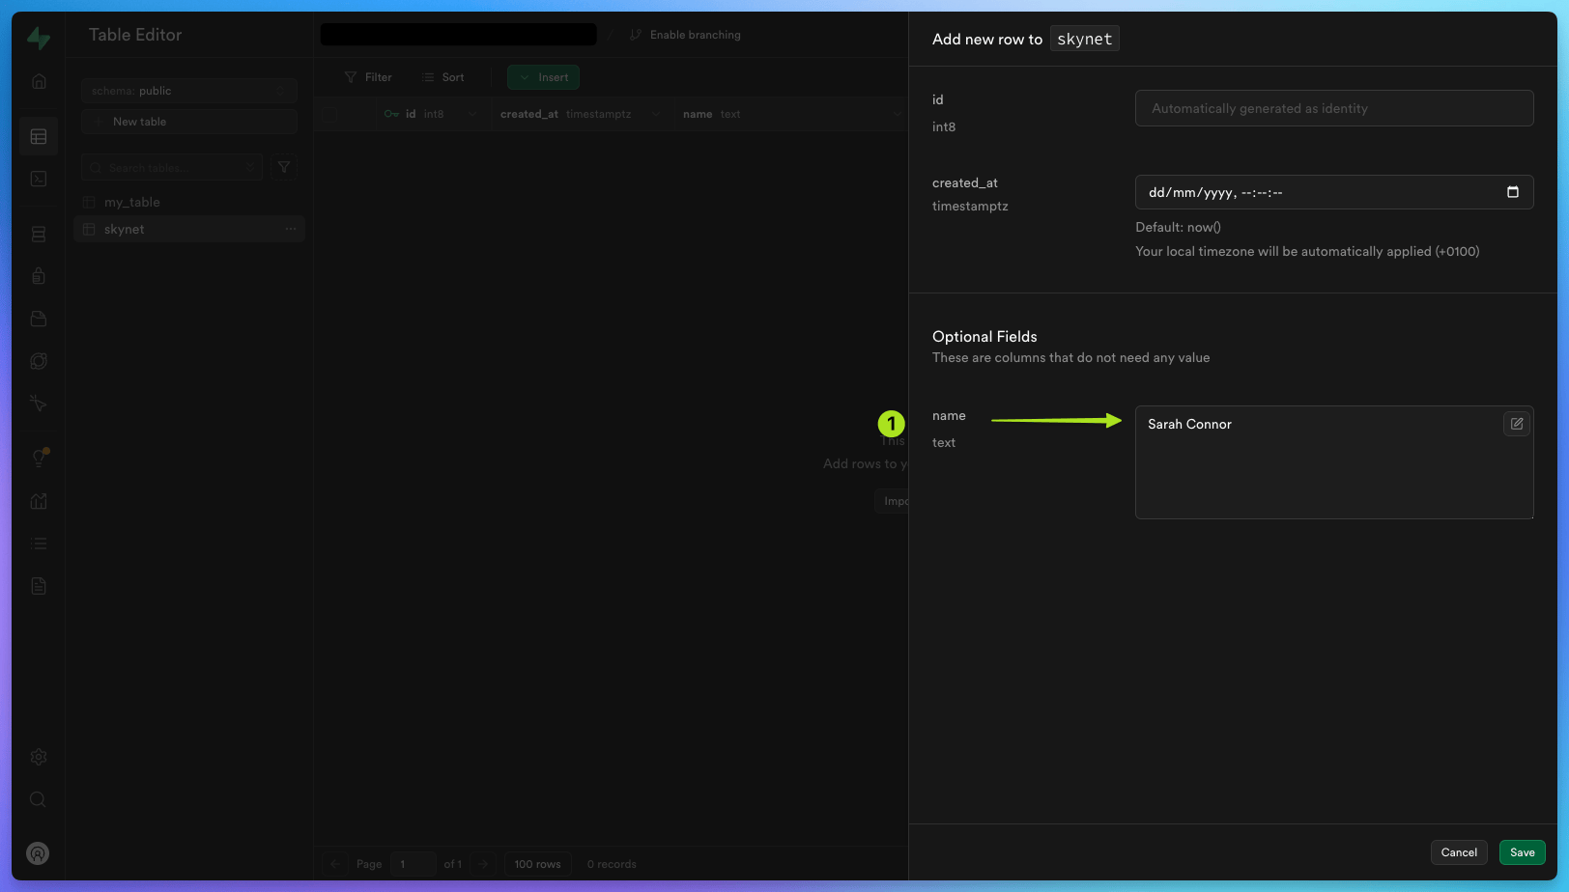
Task: Click the name text area with Sarah Connor
Action: pyautogui.click(x=1334, y=462)
